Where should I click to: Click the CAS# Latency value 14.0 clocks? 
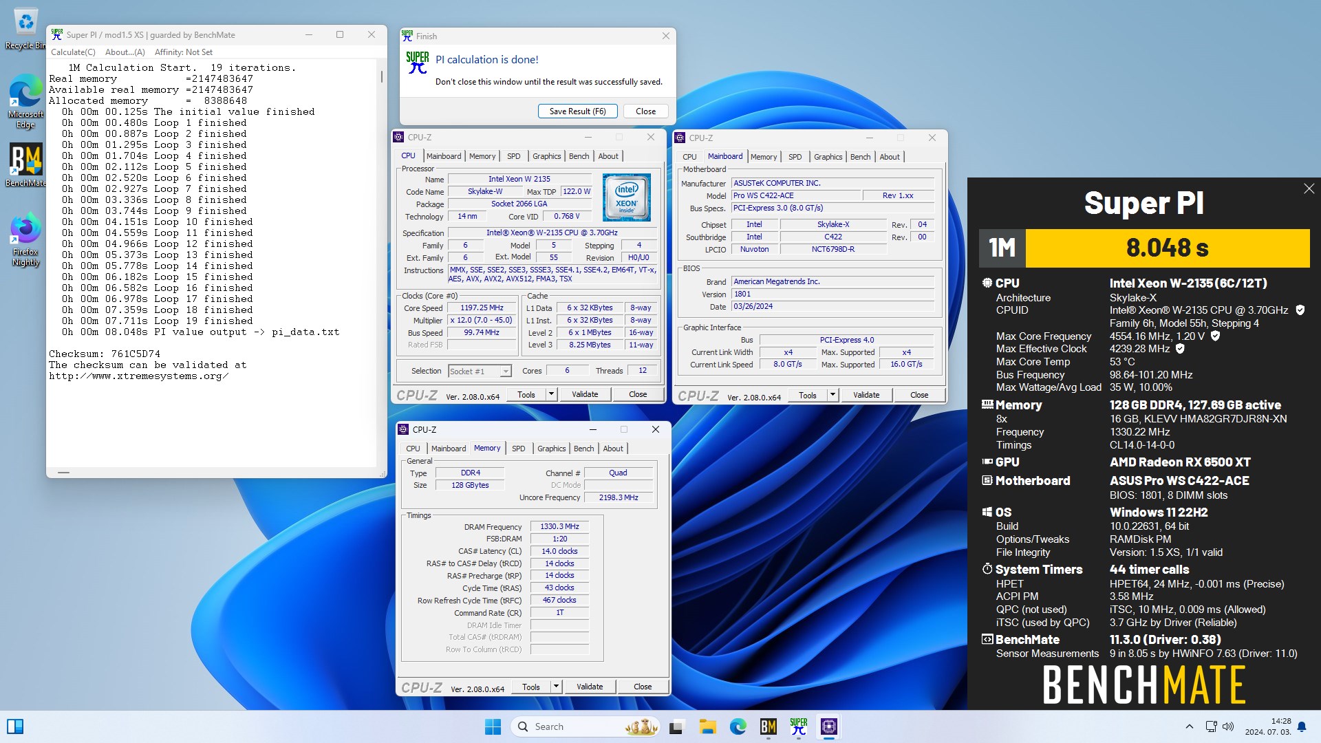click(x=559, y=551)
